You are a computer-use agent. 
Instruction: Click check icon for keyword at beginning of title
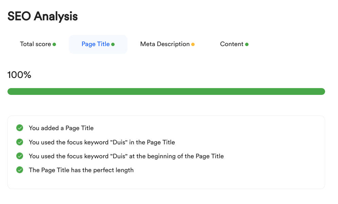point(20,156)
